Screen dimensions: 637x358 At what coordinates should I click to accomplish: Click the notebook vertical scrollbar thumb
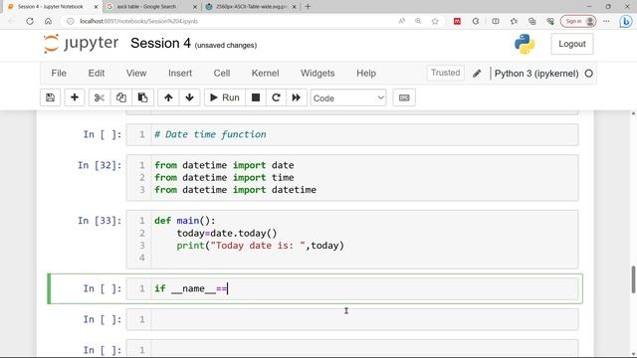(x=633, y=279)
